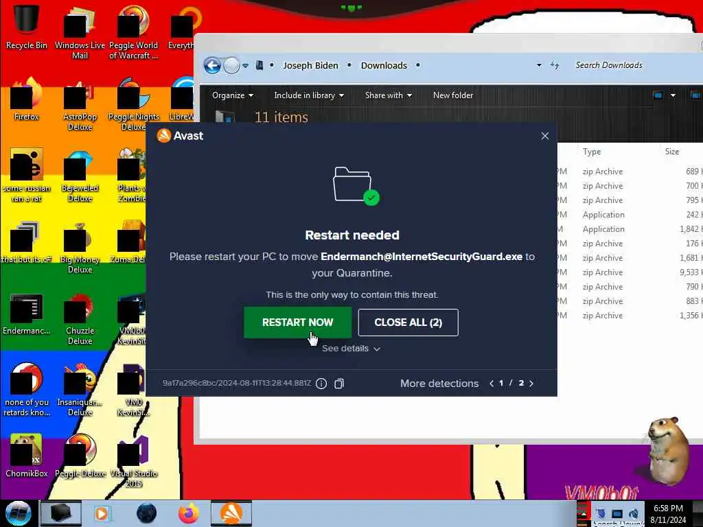Click the media player taskbar icon
Screen dimensions: 703x527
coord(102,513)
